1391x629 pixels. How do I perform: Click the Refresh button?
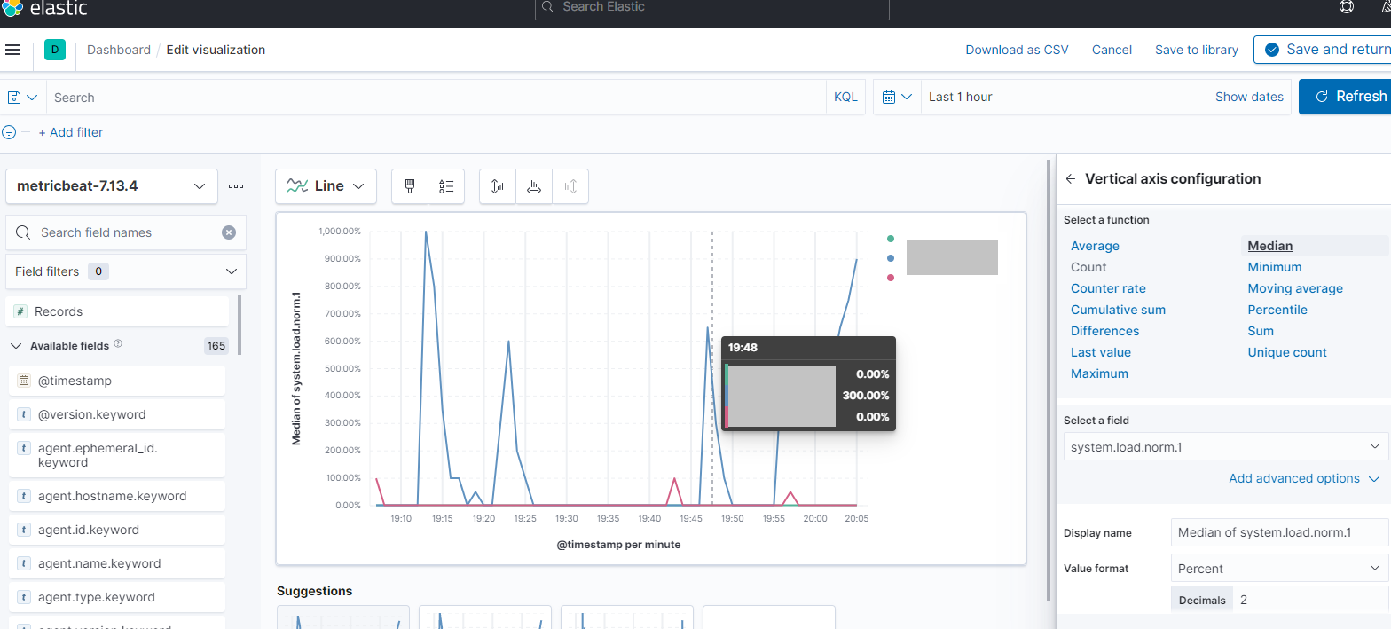tap(1345, 97)
